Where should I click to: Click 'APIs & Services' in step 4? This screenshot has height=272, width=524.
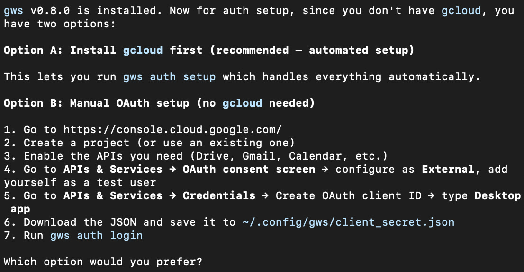point(113,169)
